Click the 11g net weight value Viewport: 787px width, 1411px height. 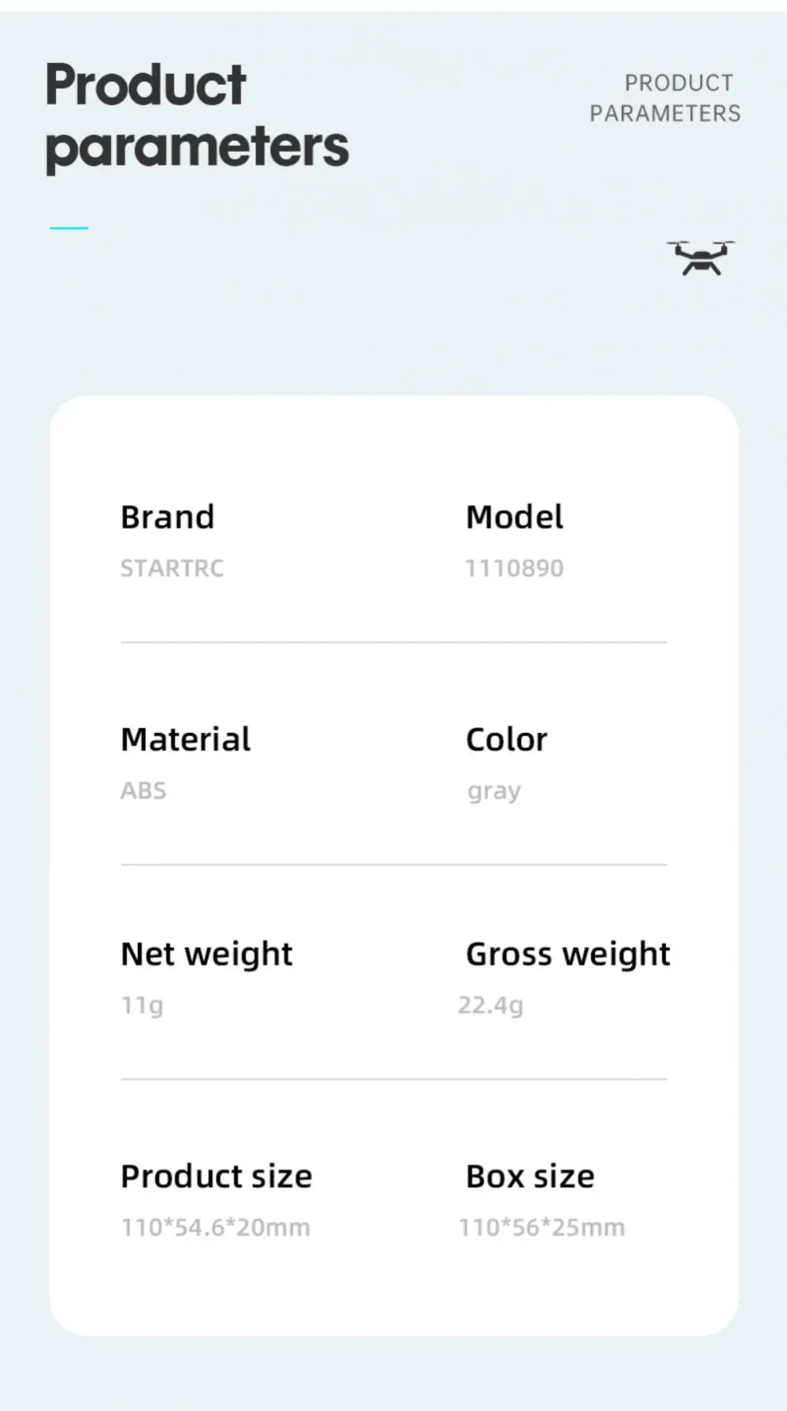coord(142,1005)
